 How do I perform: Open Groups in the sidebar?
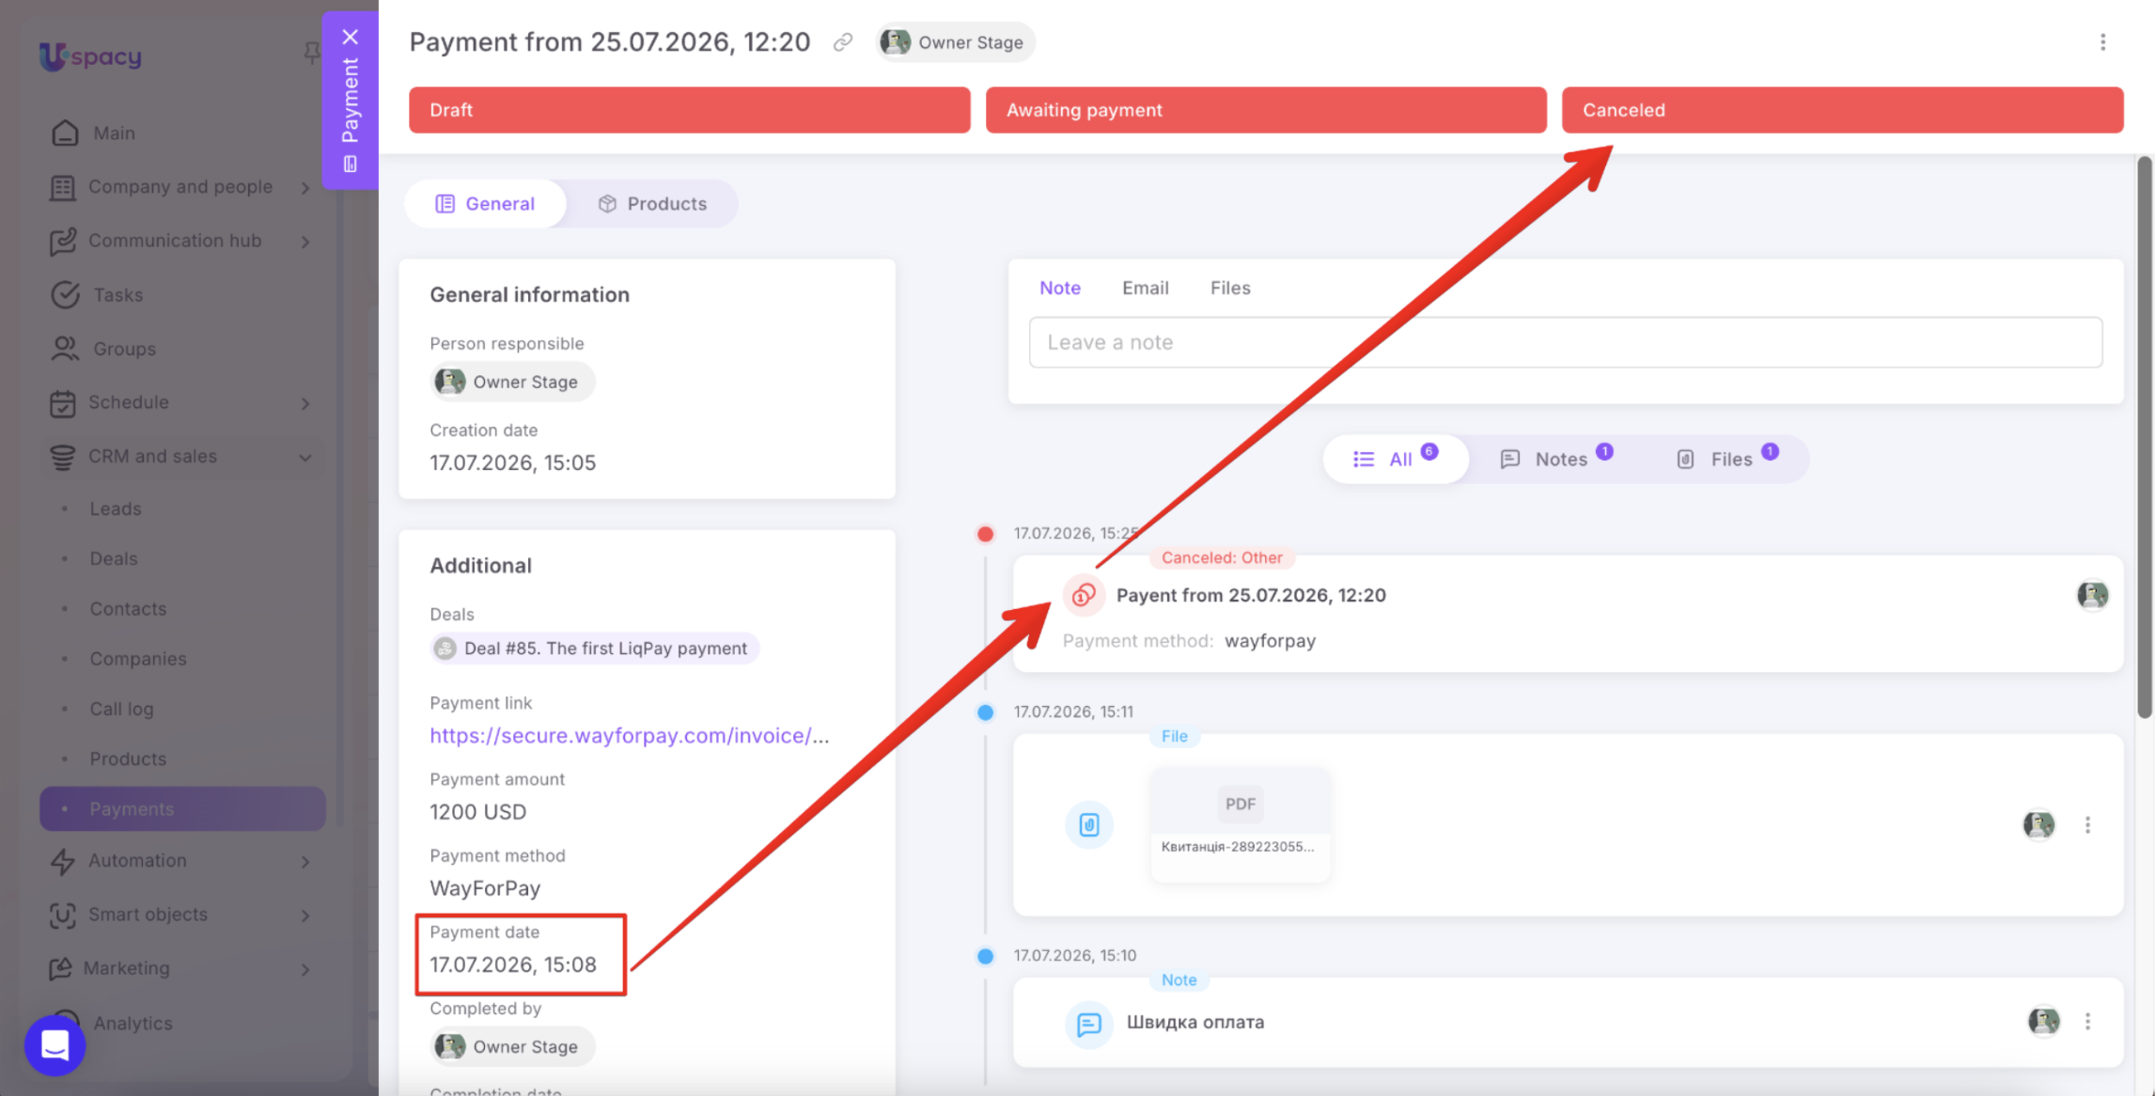(124, 349)
